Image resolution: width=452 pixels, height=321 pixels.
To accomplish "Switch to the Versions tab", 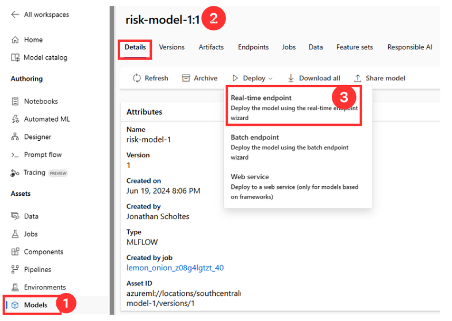I will click(x=171, y=47).
